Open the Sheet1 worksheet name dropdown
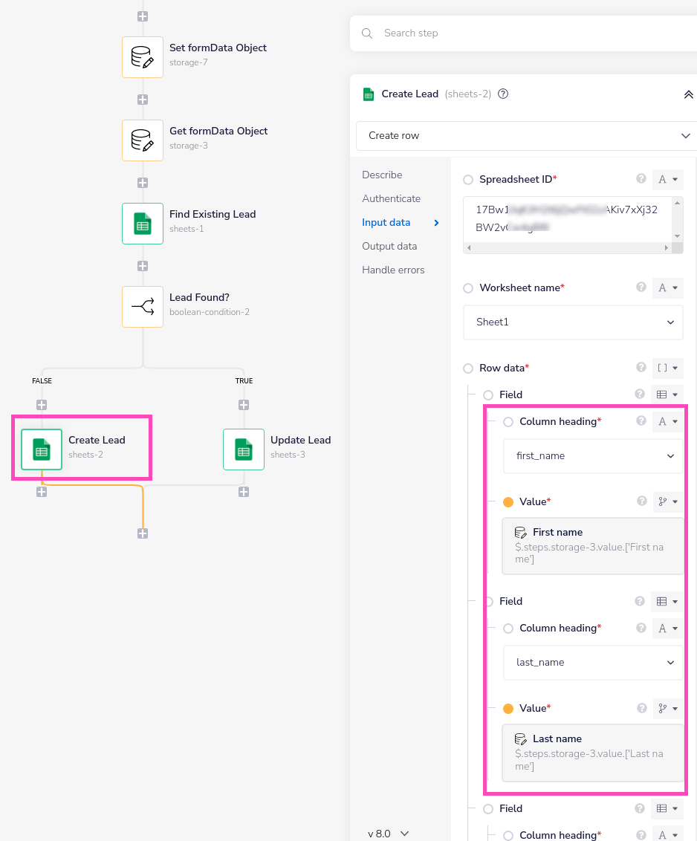This screenshot has height=841, width=697. (x=573, y=322)
